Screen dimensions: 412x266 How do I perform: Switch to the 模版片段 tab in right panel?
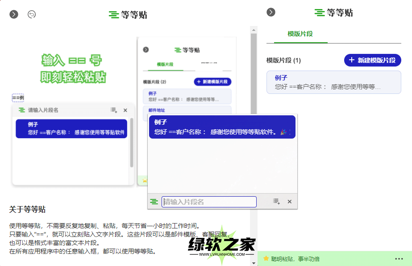300,34
